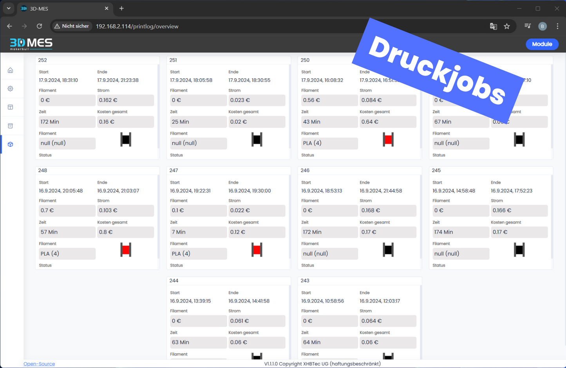Viewport: 566px width, 368px height.
Task: Click the Module button
Action: [542, 44]
